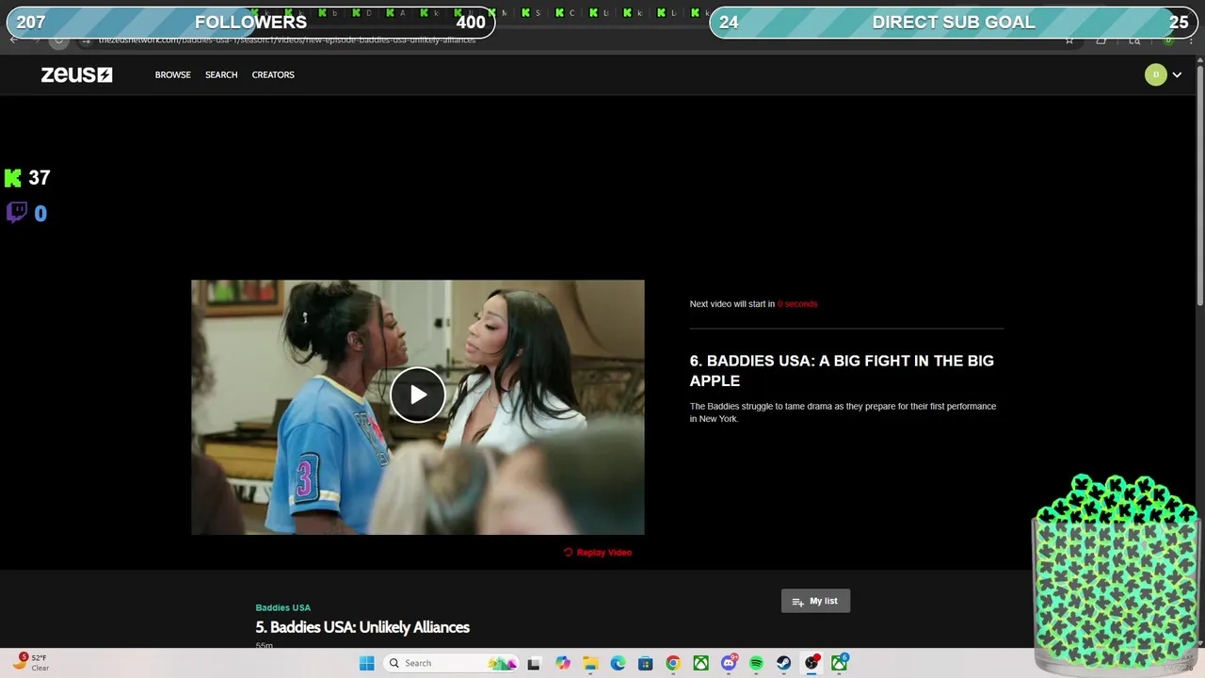Screen dimensions: 1205x678
Task: Launch Copilot from the taskbar
Action: click(562, 663)
